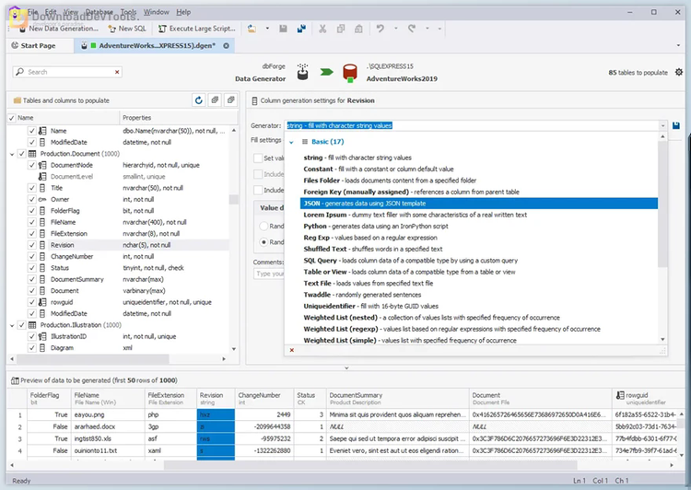
Task: Open the settings gear near tables to populate
Action: coord(679,72)
